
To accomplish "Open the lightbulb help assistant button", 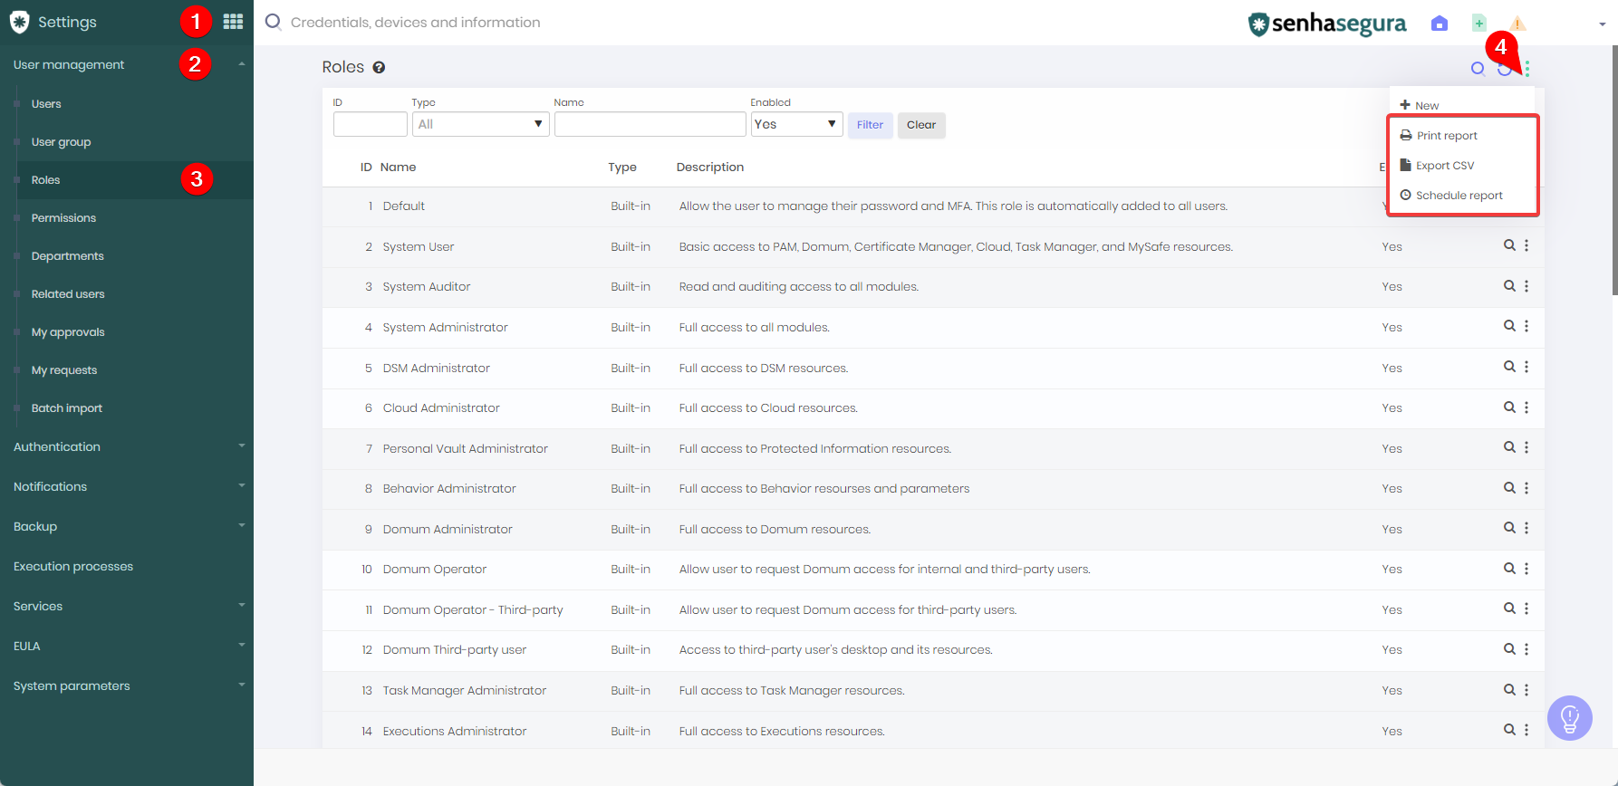I will point(1570,718).
